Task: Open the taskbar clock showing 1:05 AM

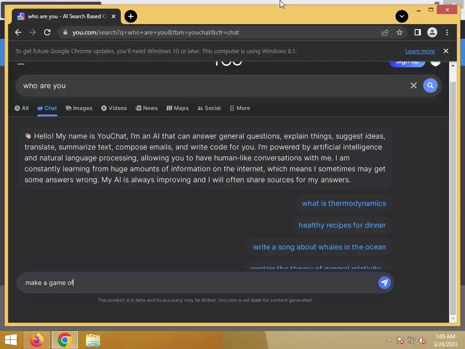Action: coord(445,340)
